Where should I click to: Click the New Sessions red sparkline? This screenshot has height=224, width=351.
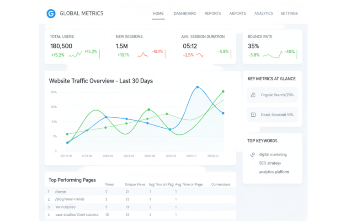point(143,54)
